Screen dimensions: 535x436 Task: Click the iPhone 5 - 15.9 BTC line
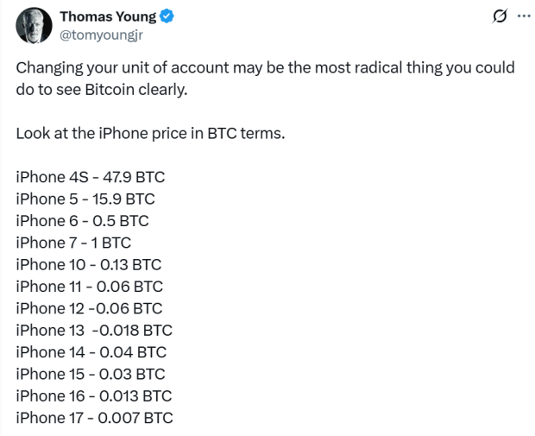[85, 199]
